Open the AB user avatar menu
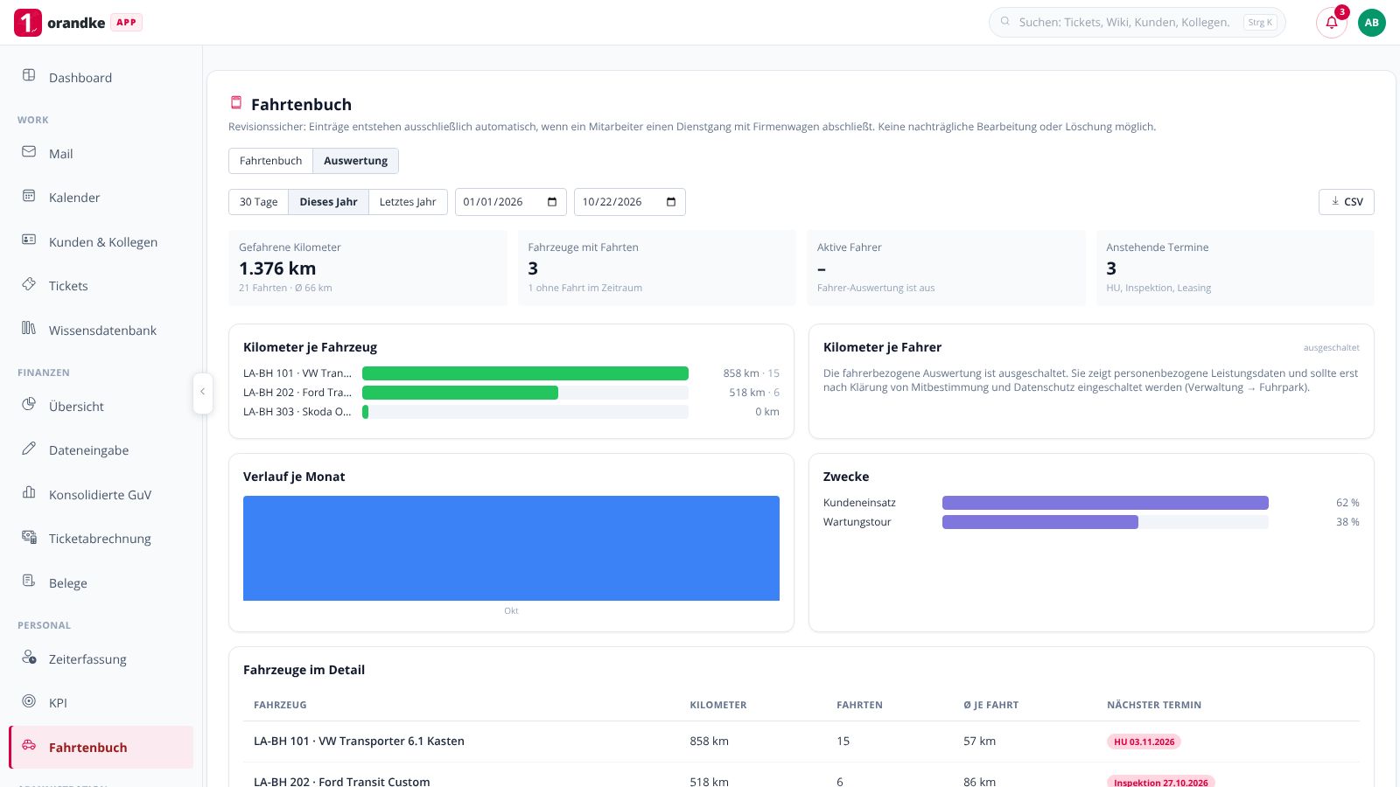 (1372, 23)
